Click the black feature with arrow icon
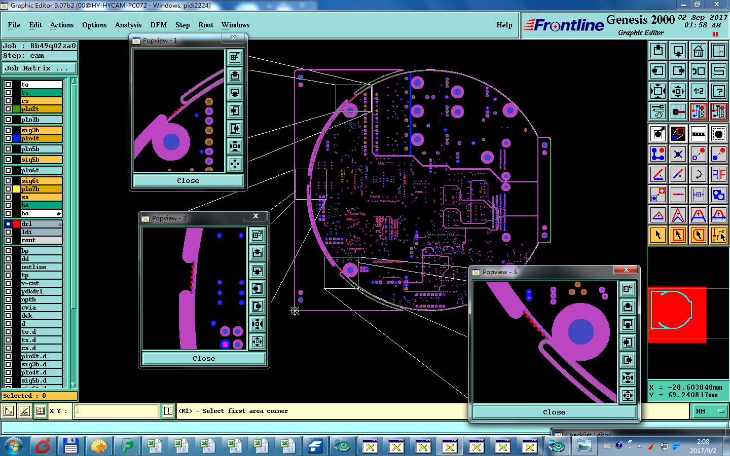Viewport: 730px width, 456px height. (x=658, y=134)
